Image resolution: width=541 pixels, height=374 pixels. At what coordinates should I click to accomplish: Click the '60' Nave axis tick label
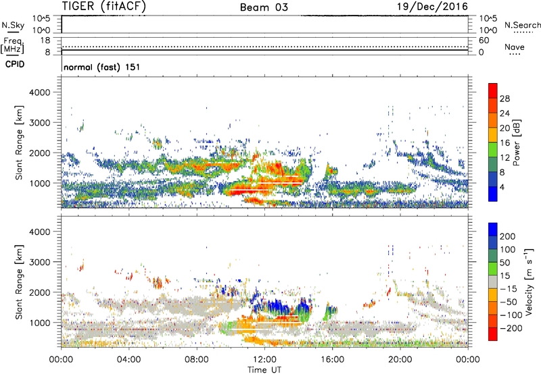pyautogui.click(x=484, y=41)
